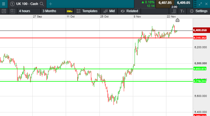Image resolution: width=210 pixels, height=116 pixels.
Task: Click the 0.18% change indicator
Action: (148, 2)
